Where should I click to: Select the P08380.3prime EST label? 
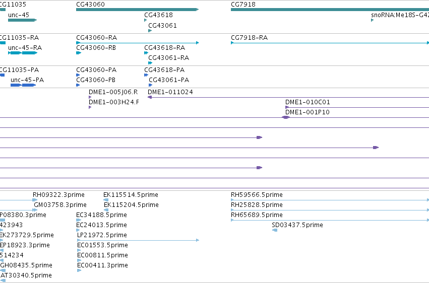(23, 215)
